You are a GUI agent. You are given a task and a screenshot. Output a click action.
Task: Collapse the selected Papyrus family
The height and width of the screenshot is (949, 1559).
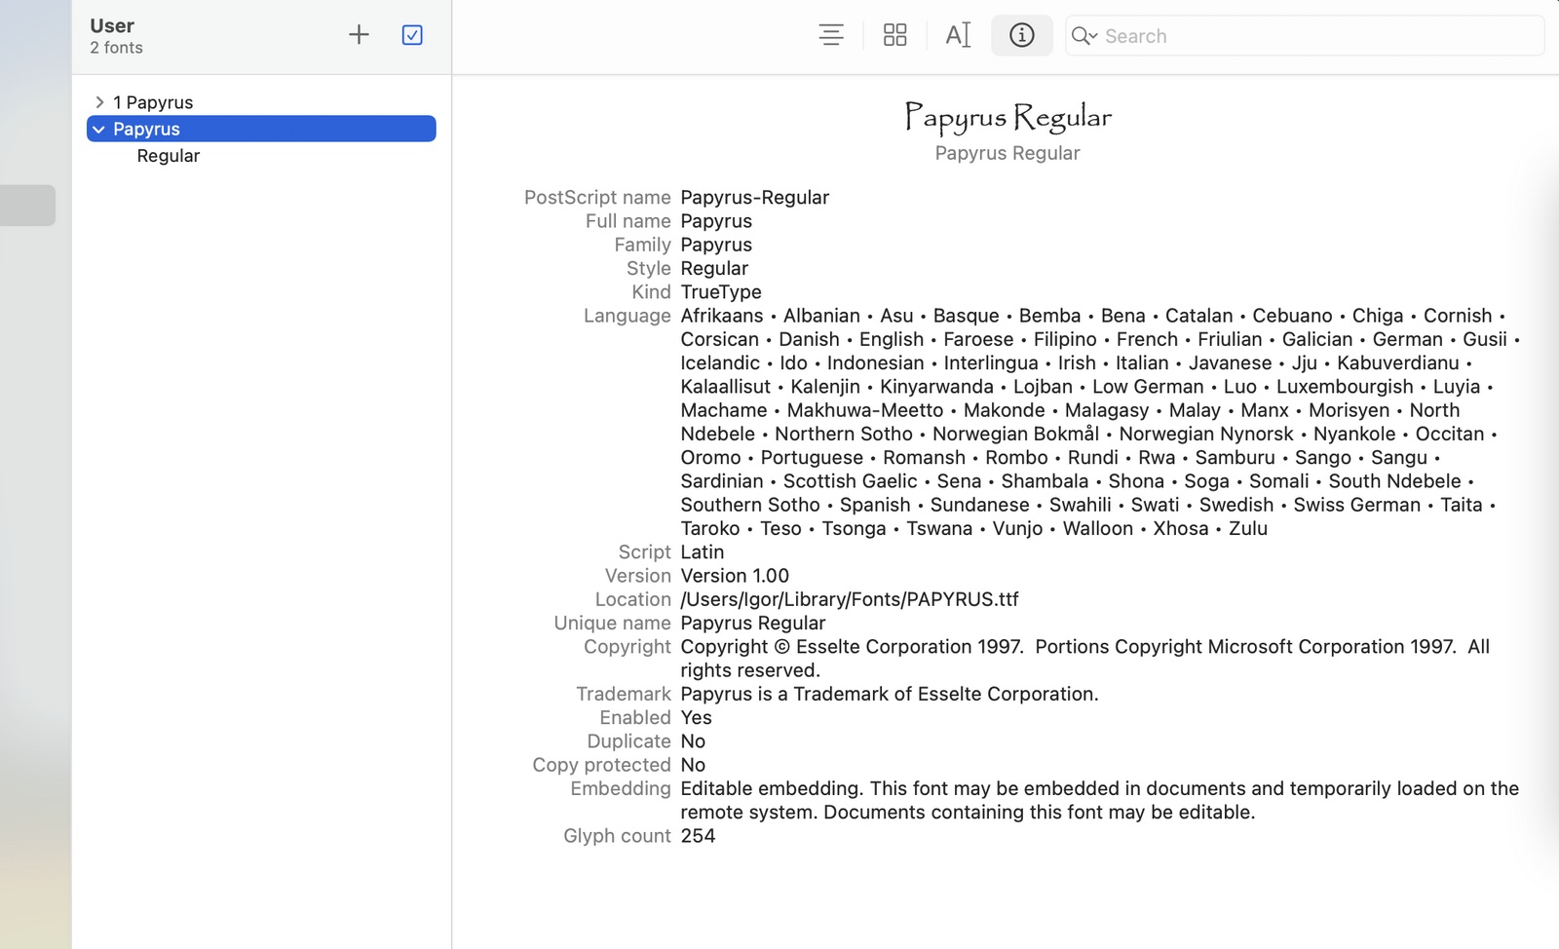[x=99, y=129]
